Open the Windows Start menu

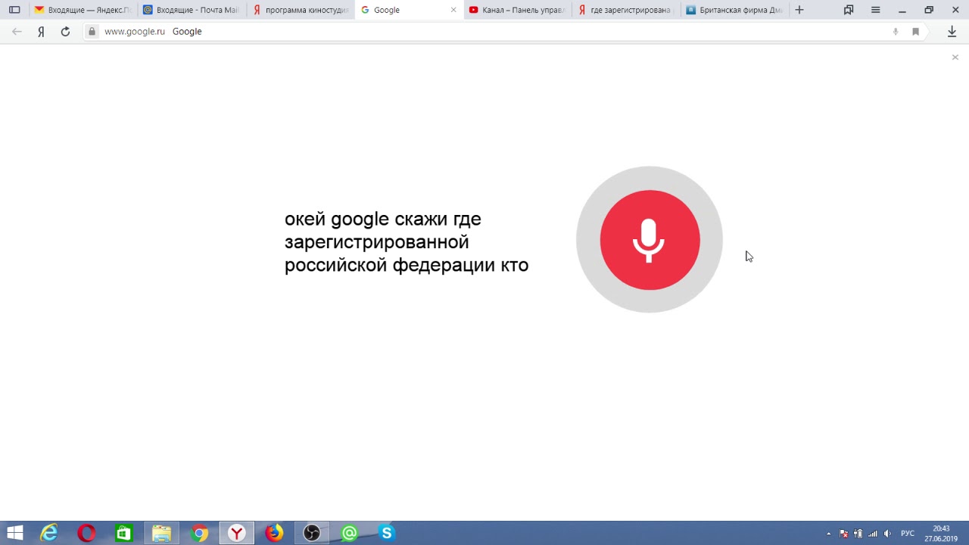15,533
